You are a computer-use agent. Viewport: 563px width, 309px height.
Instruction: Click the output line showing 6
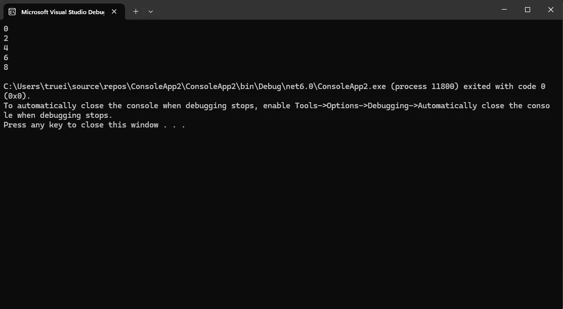point(6,58)
